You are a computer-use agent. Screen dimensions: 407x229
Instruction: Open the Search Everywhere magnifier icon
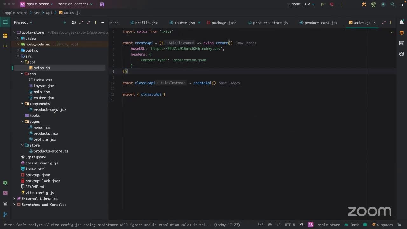point(392,4)
